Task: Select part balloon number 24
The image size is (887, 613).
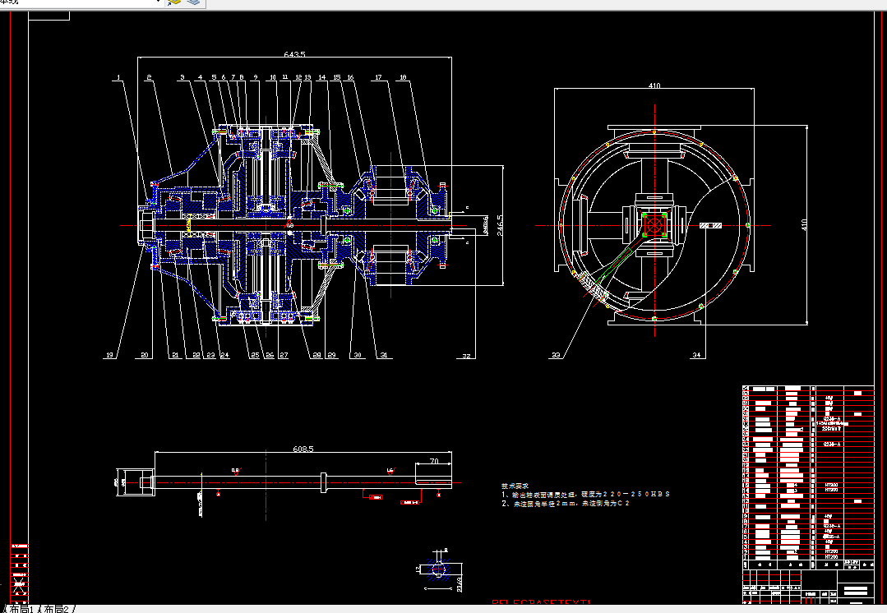Action: [224, 355]
